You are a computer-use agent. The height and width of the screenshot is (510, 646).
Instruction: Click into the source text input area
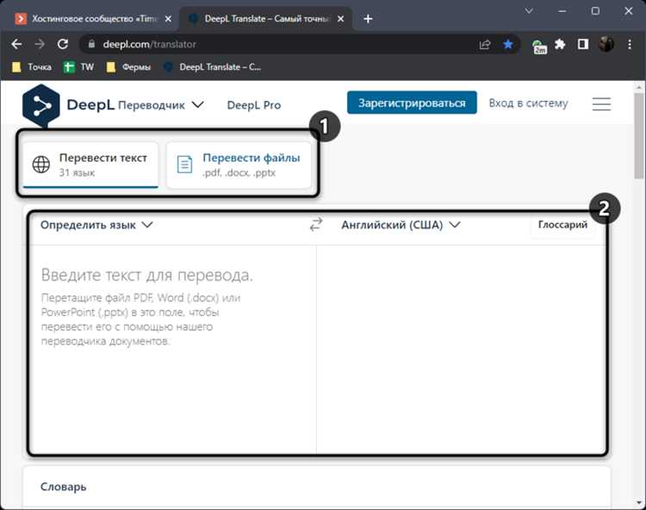[173, 348]
